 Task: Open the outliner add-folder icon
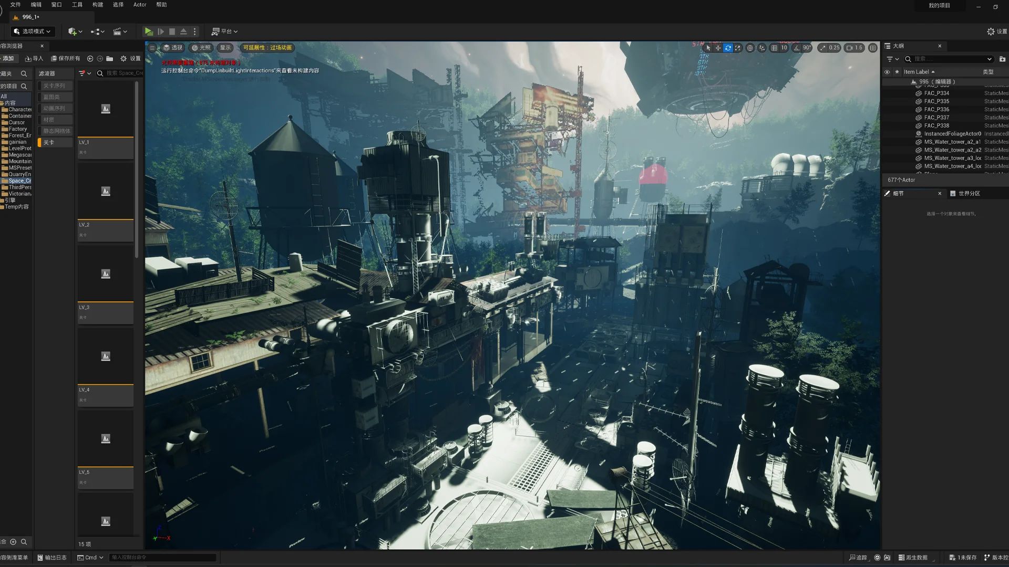[1002, 59]
